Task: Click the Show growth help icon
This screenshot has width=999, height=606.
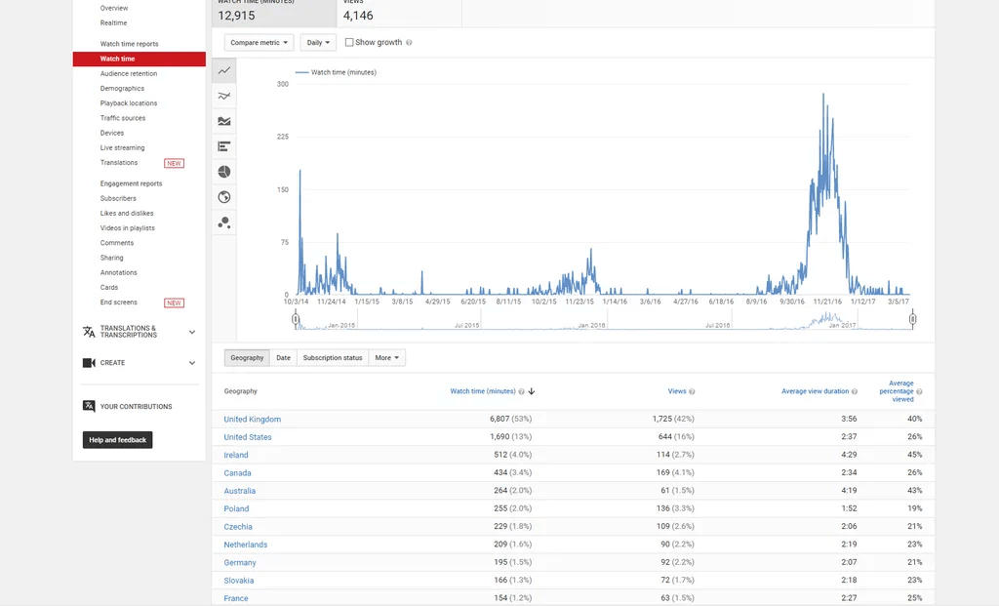Action: [409, 43]
